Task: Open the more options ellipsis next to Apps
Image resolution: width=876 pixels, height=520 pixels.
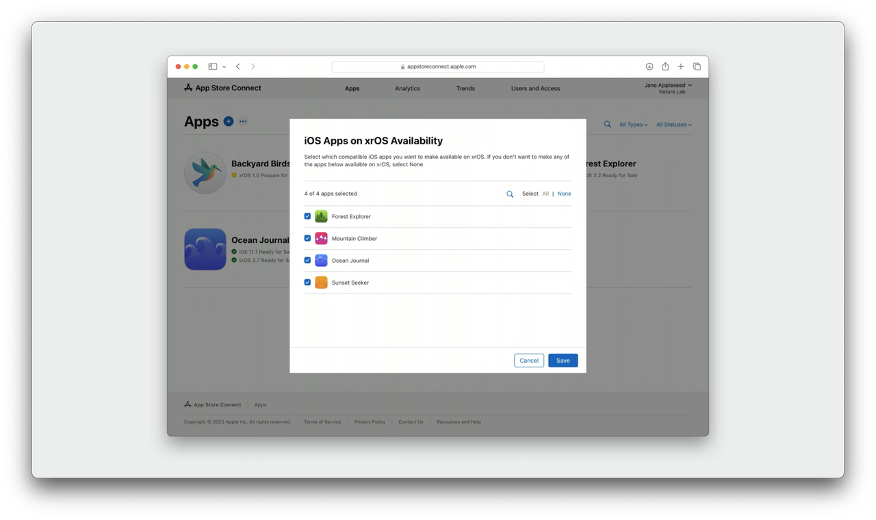Action: coord(243,121)
